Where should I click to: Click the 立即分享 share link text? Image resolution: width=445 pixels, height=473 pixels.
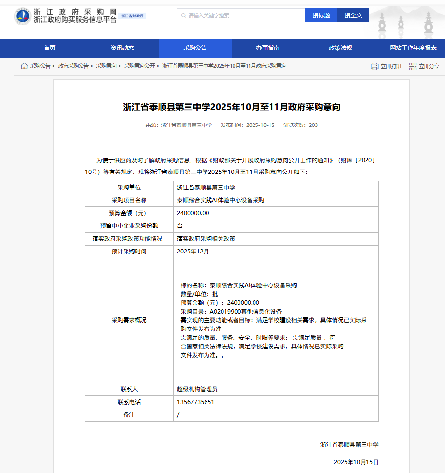429,66
